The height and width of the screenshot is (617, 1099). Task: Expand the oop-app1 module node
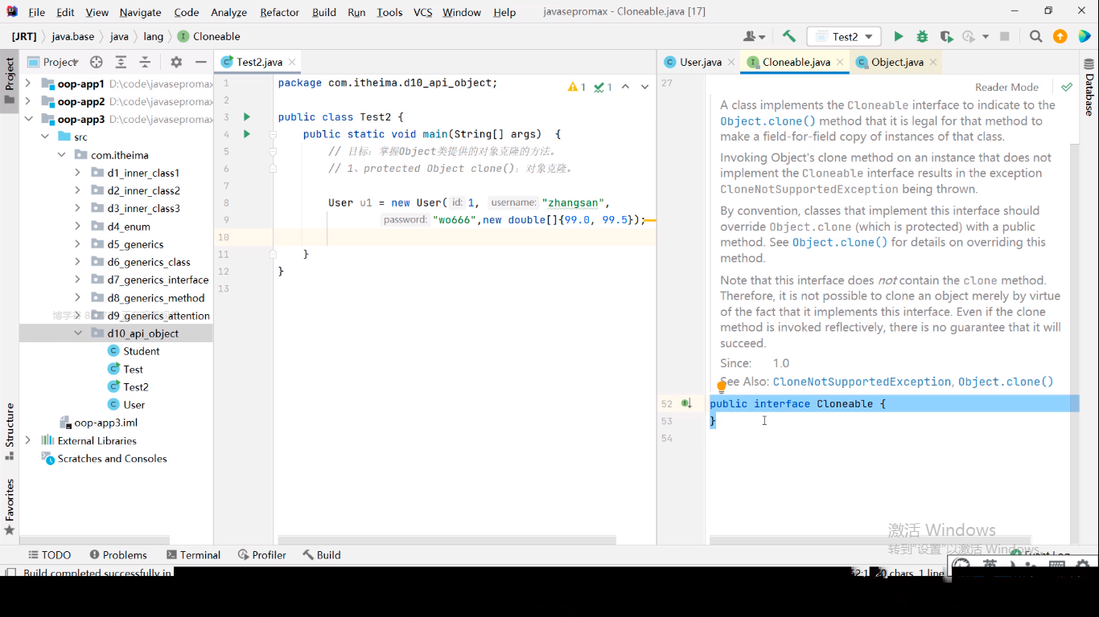point(28,84)
